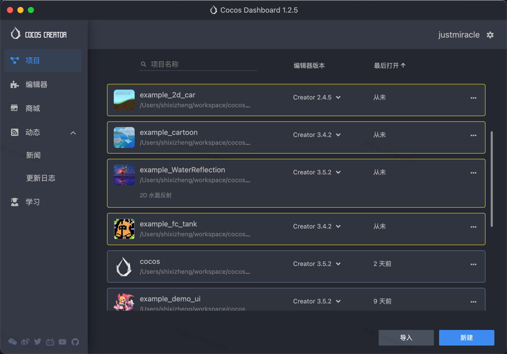The image size is (507, 354).
Task: Focus the 项目名称 search field
Action: pos(198,64)
